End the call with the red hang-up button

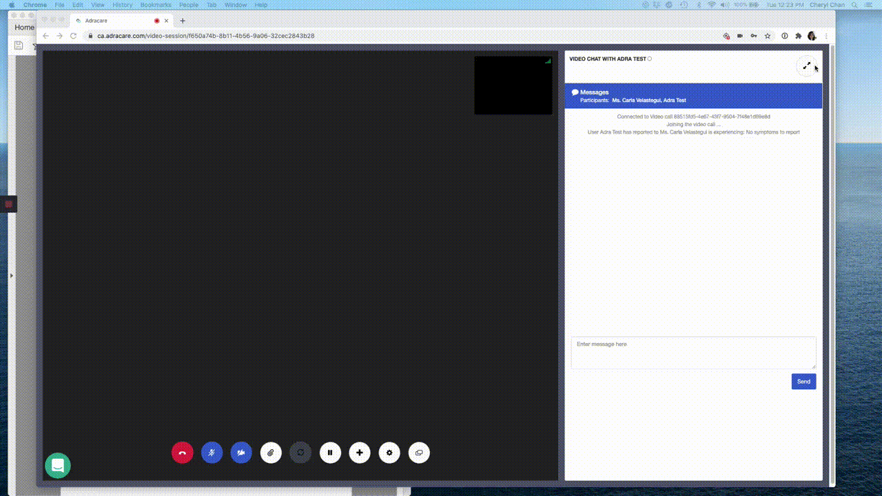tap(182, 453)
